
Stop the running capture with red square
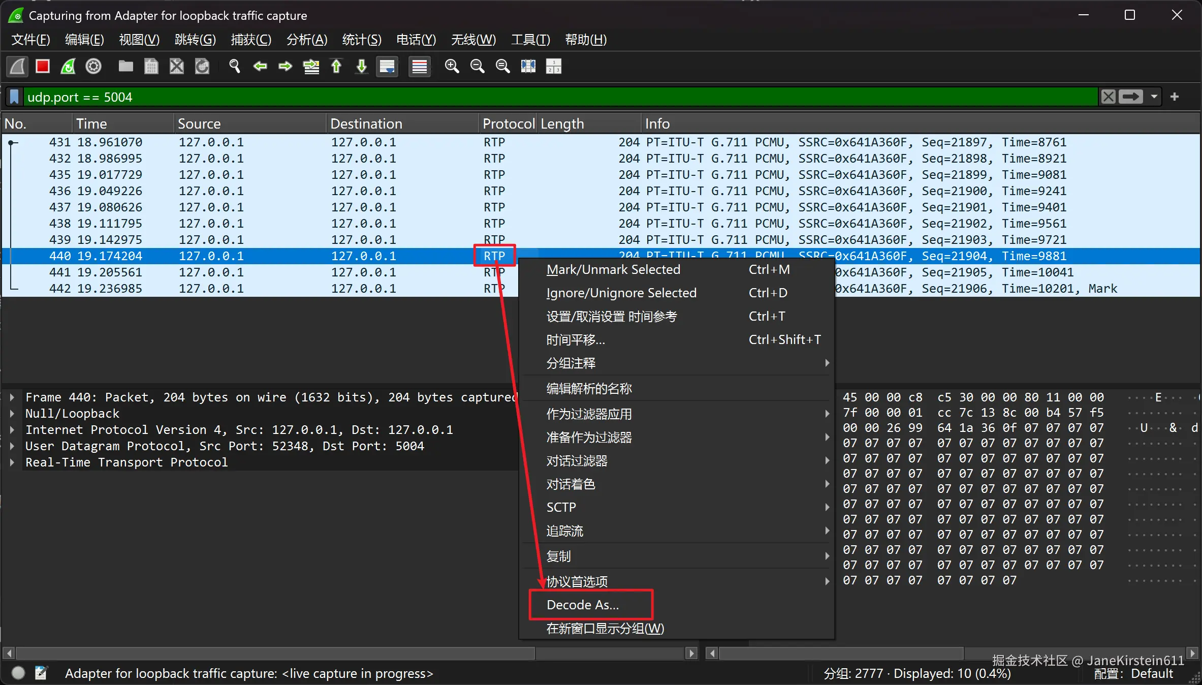click(43, 66)
